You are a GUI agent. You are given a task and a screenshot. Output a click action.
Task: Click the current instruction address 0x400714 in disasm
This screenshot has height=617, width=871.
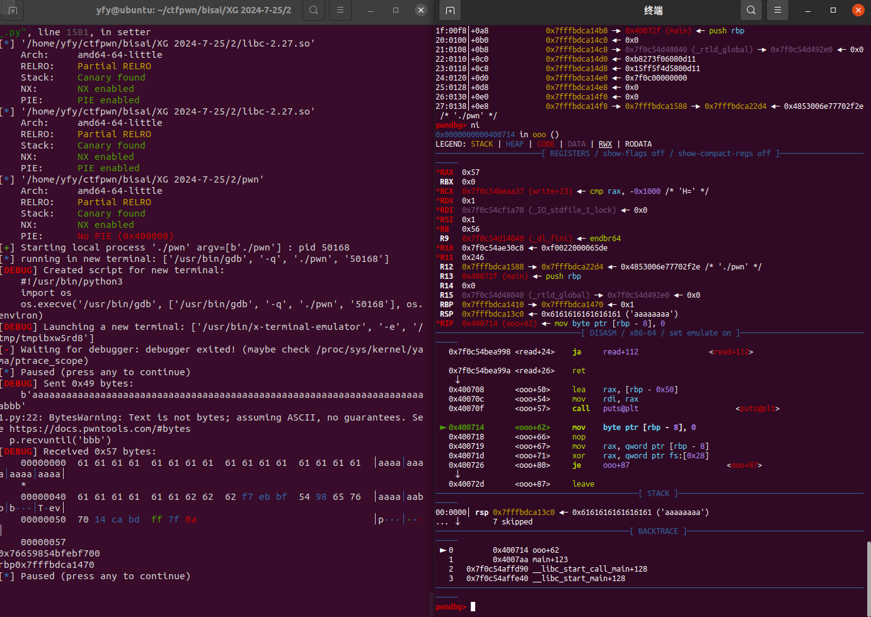click(x=466, y=427)
